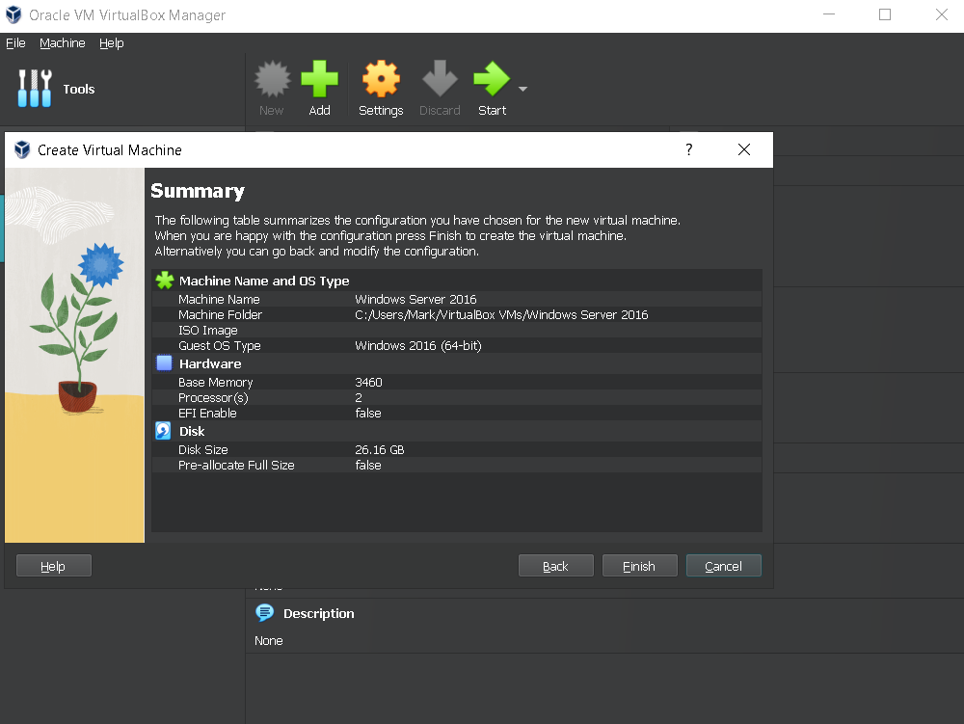Click the Machine Name and OS Type icon
Screen dimensions: 964x724
[x=165, y=281]
